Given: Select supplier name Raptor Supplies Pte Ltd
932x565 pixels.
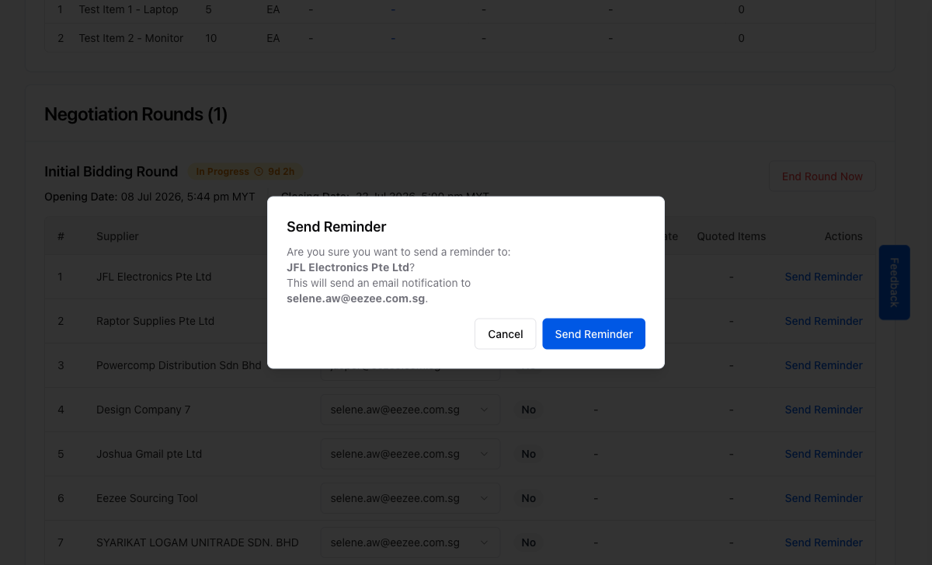Looking at the screenshot, I should click(155, 321).
